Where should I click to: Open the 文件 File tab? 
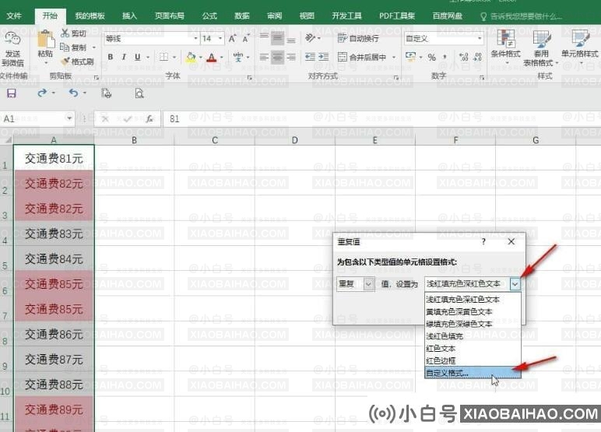[14, 16]
